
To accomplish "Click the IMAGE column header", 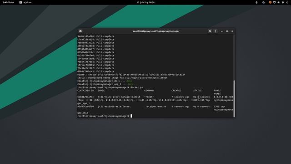I will pyautogui.click(x=101, y=91).
